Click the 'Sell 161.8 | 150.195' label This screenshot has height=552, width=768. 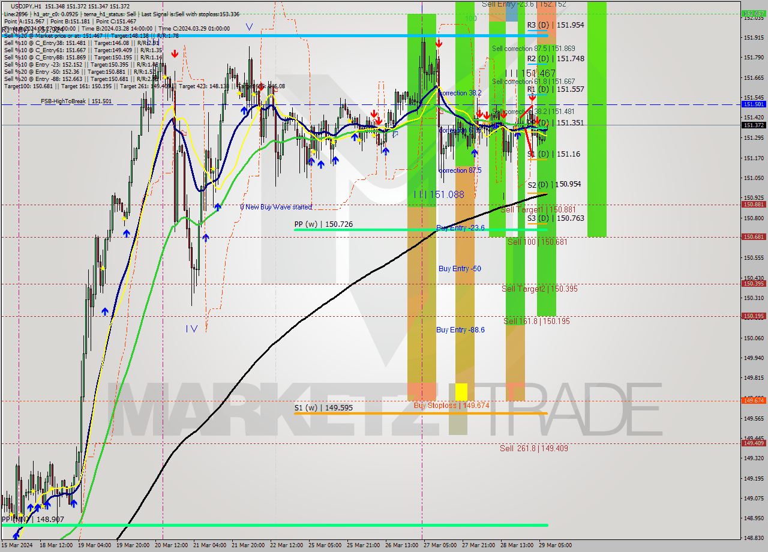coord(536,322)
